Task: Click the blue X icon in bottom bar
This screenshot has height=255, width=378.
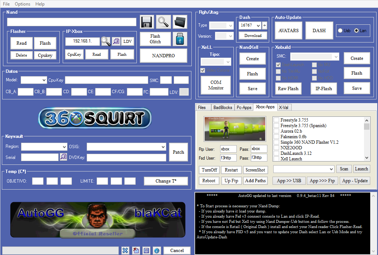Action: click(125, 251)
